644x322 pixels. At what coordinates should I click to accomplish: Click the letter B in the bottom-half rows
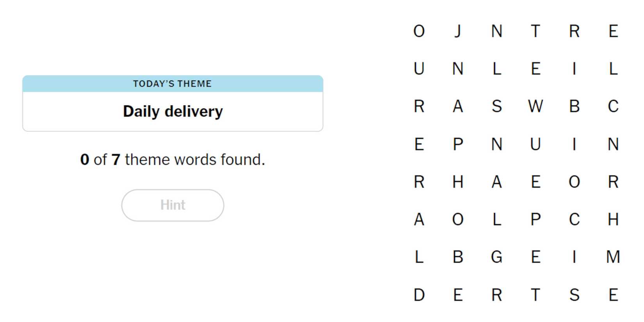(457, 257)
